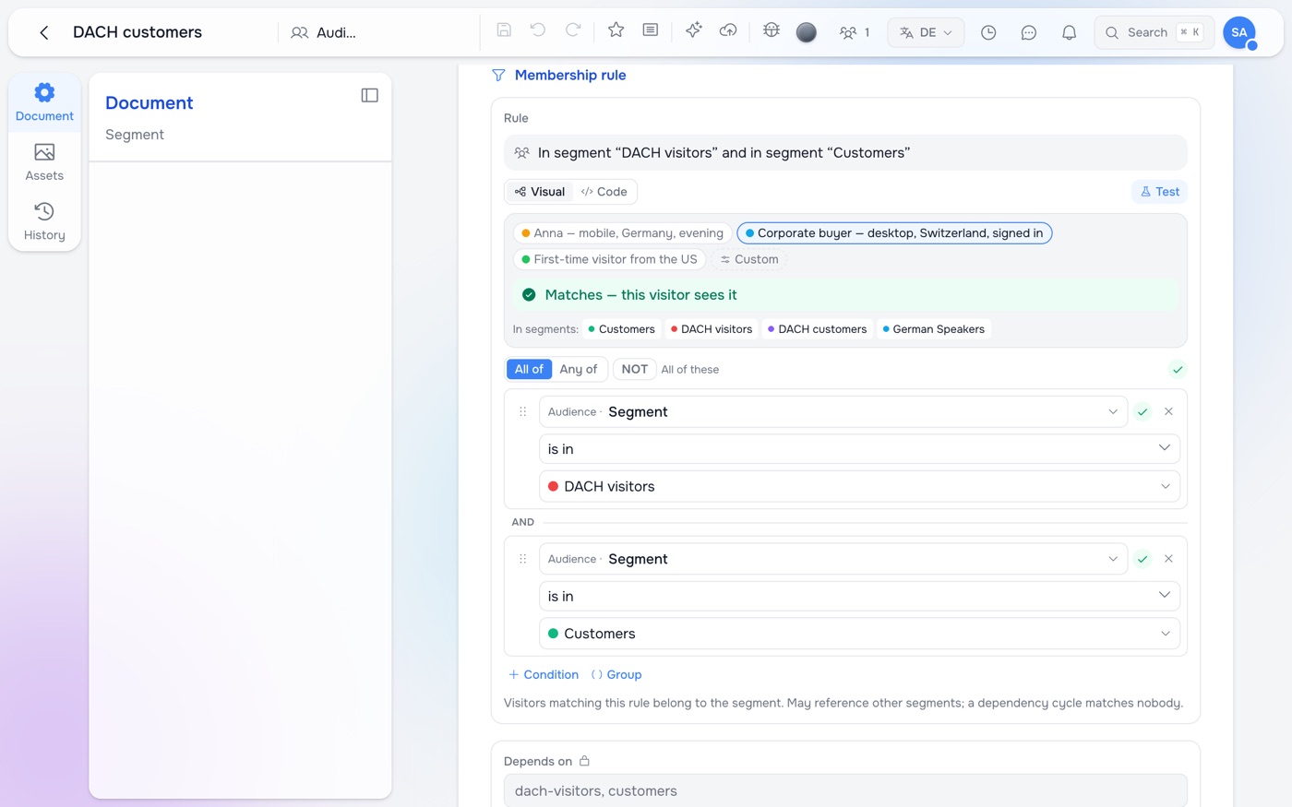Click the Test button
The height and width of the screenshot is (807, 1292).
pyautogui.click(x=1159, y=192)
